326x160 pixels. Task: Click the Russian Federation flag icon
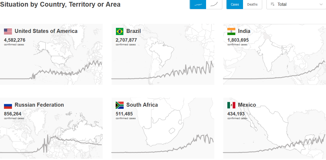[8, 105]
